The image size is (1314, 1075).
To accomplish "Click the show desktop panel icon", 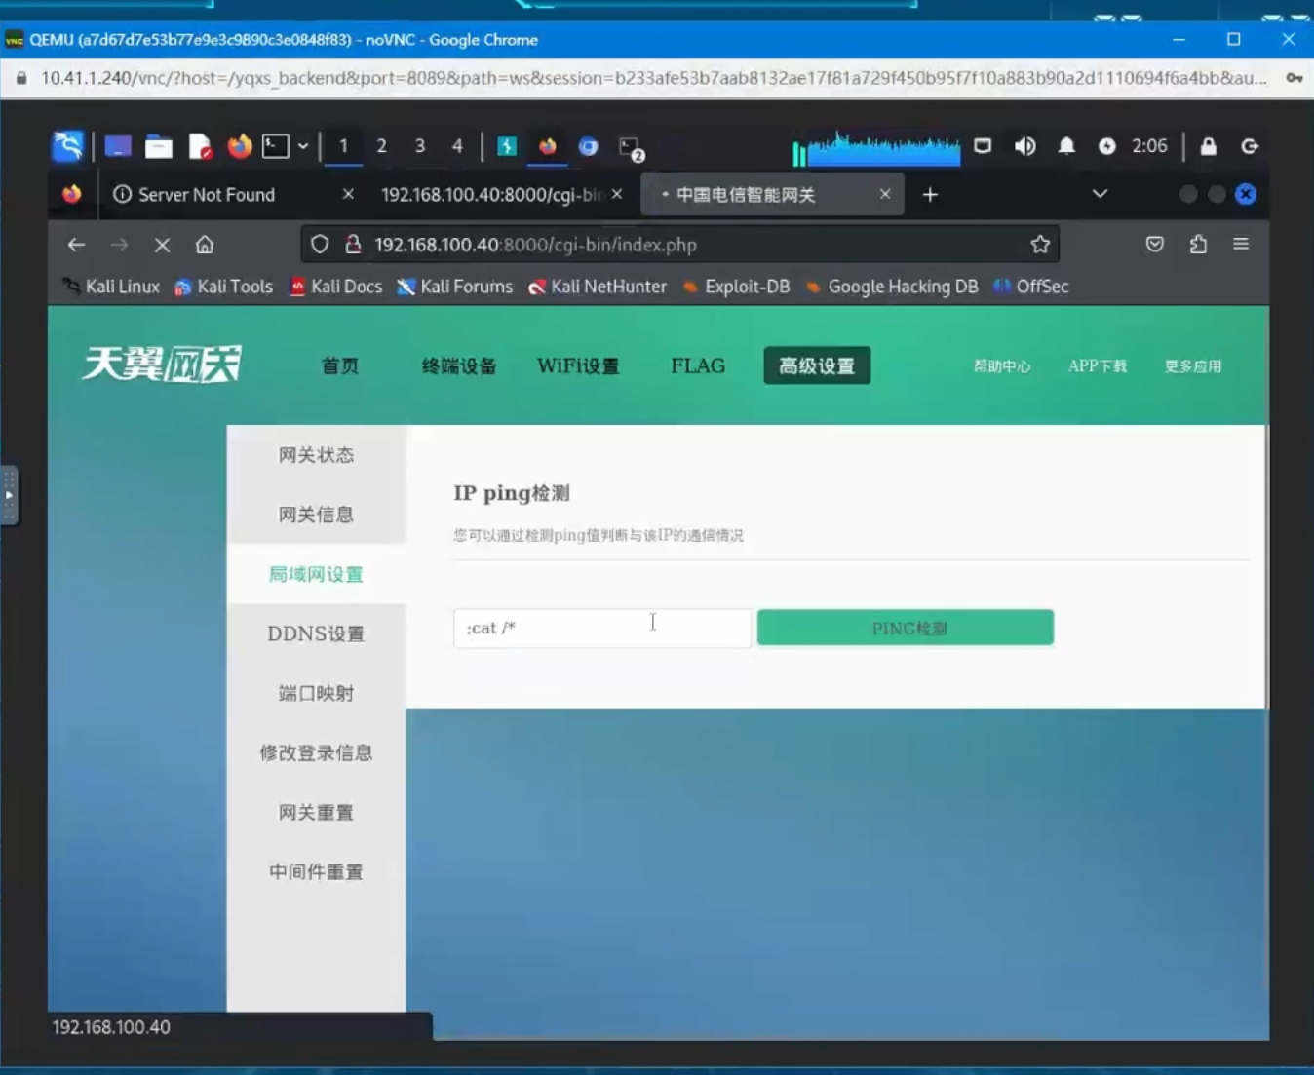I will (x=118, y=146).
